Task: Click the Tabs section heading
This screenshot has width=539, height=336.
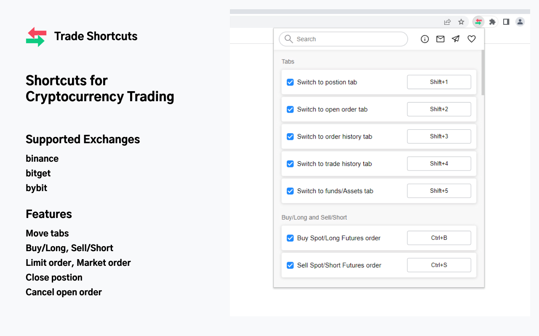Action: pyautogui.click(x=288, y=62)
